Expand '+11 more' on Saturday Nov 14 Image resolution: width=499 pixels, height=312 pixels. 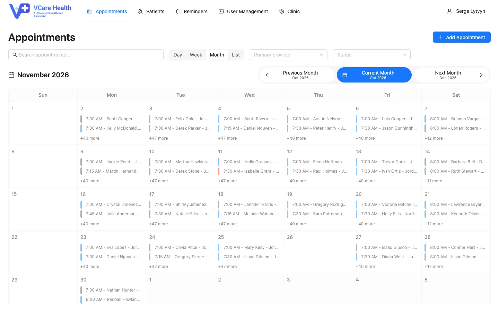point(433,181)
